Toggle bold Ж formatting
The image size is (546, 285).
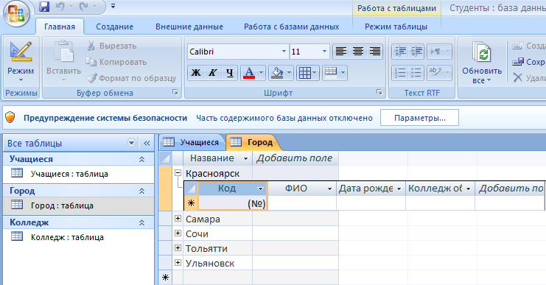(x=196, y=73)
